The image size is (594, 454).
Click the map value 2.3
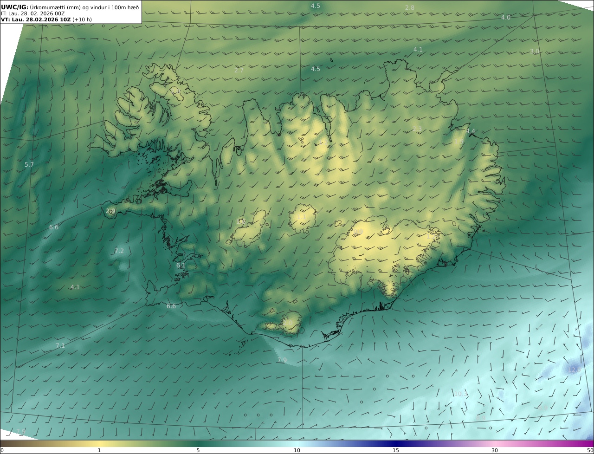point(417,129)
